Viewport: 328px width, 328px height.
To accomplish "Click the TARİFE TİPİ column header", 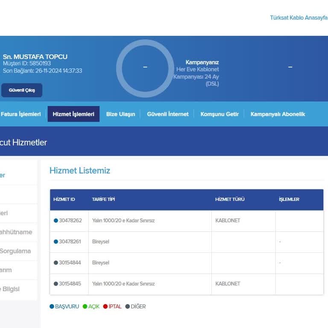I will pyautogui.click(x=103, y=199).
